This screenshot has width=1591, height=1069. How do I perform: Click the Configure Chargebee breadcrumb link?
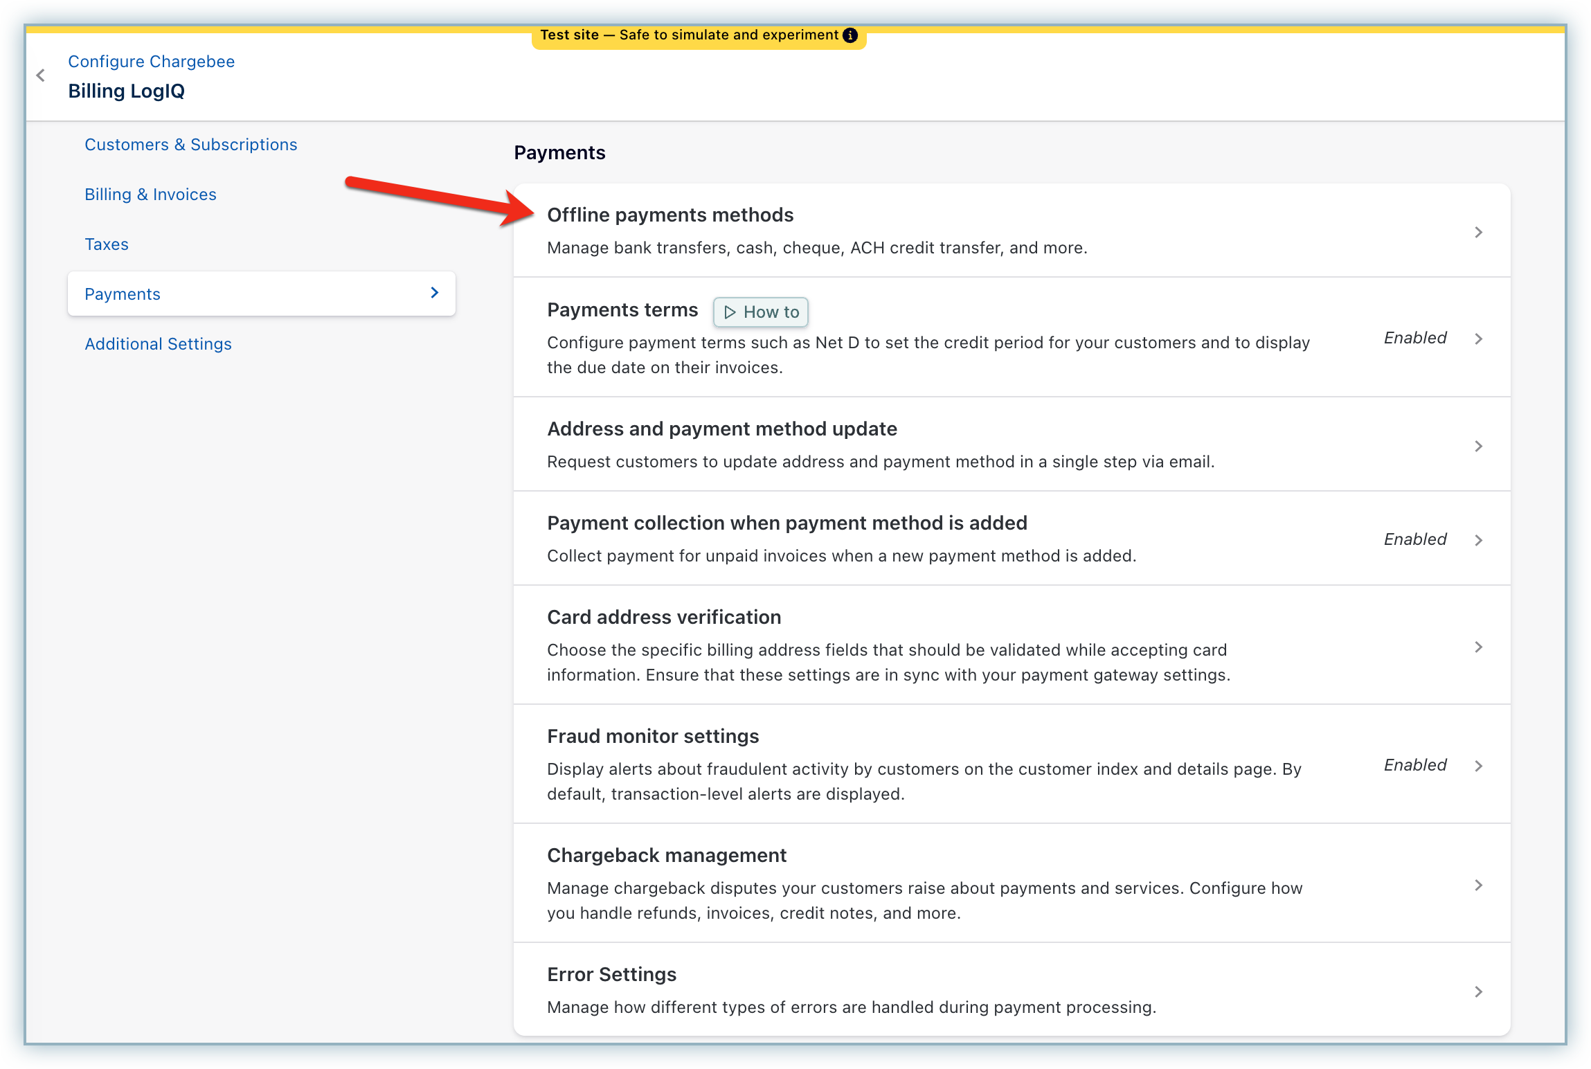tap(151, 62)
